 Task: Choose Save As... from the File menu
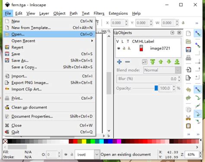coord(49,60)
